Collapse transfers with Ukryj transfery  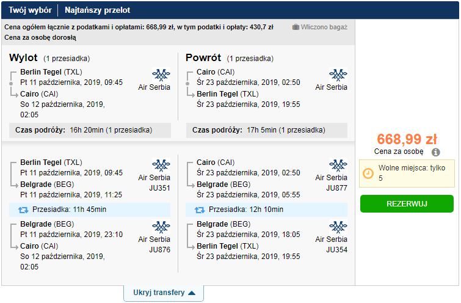[x=164, y=293]
